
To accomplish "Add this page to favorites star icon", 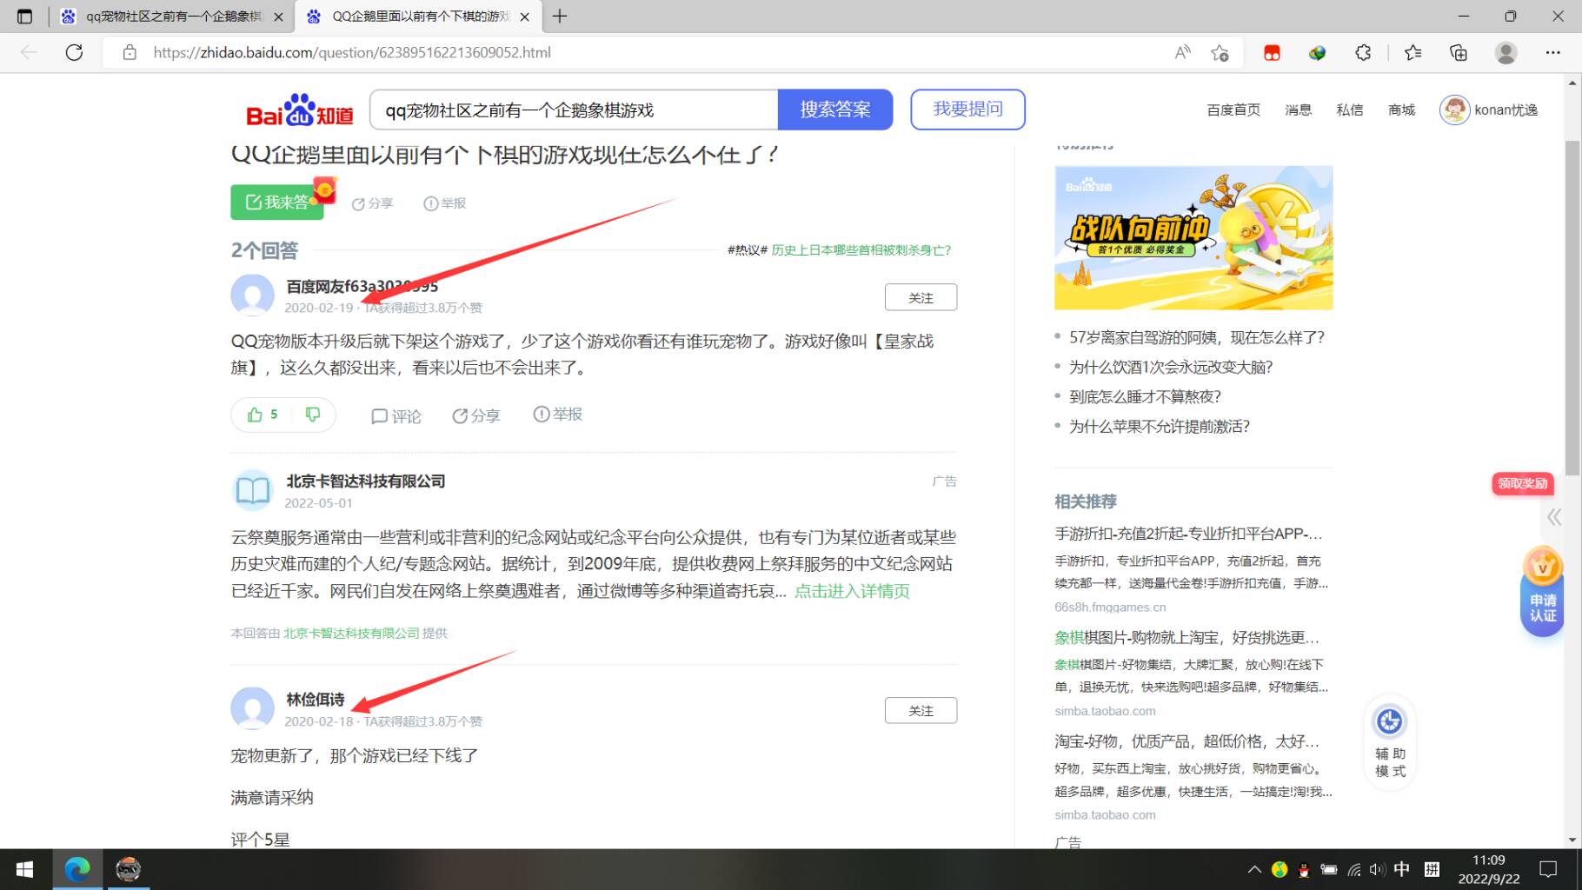I will click(x=1220, y=52).
